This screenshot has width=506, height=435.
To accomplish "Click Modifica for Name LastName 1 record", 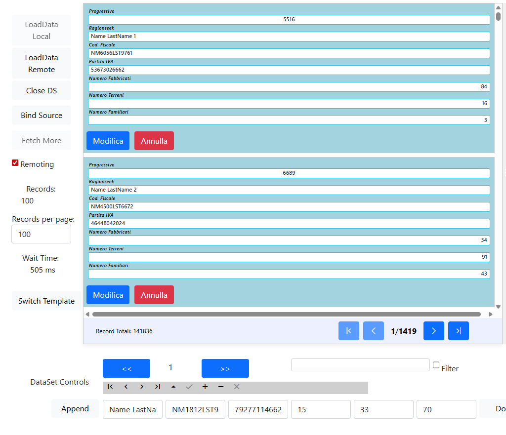I will [x=108, y=141].
